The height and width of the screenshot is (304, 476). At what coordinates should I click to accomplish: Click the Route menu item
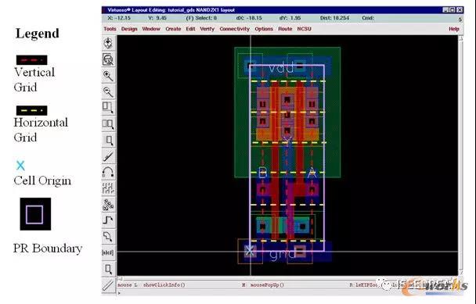point(285,29)
